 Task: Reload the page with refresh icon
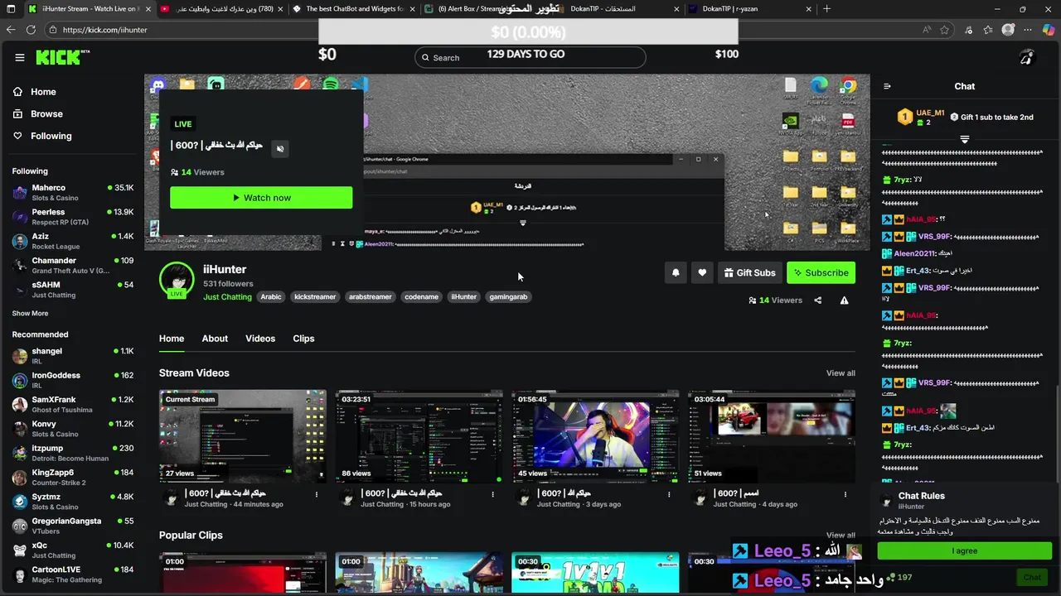pos(31,30)
